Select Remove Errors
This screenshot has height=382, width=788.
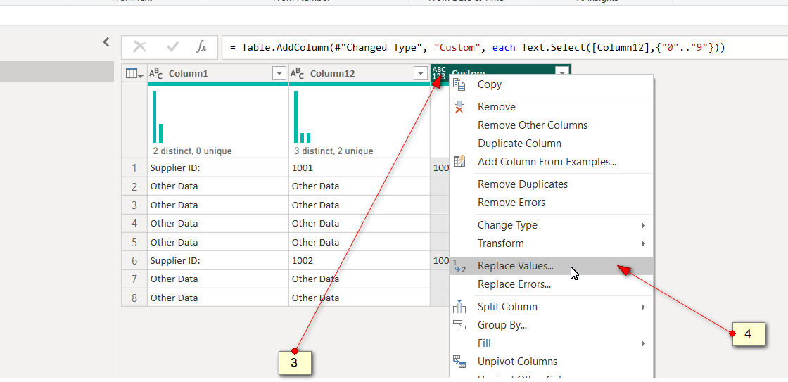552,203
